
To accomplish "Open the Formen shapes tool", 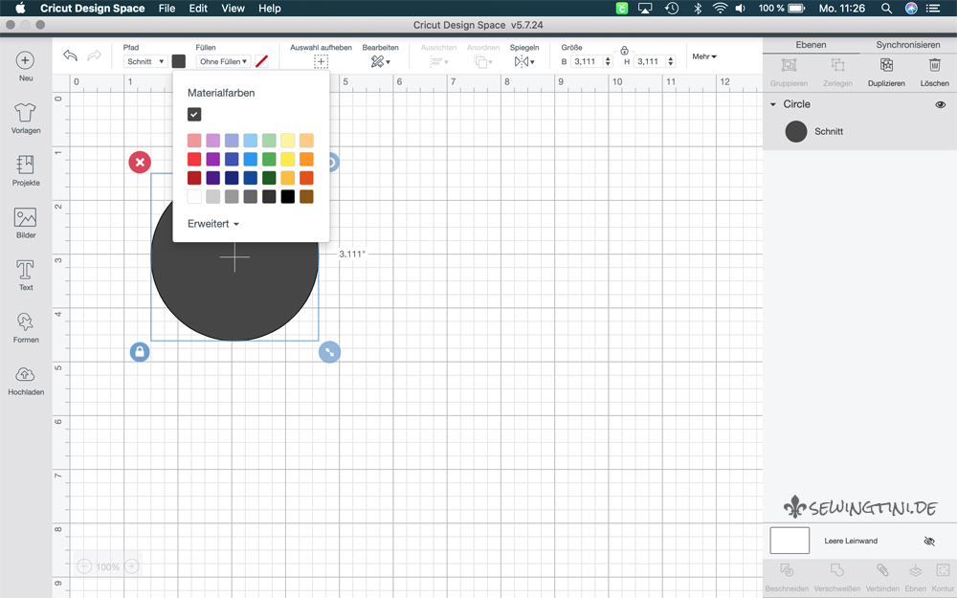I will (25, 321).
